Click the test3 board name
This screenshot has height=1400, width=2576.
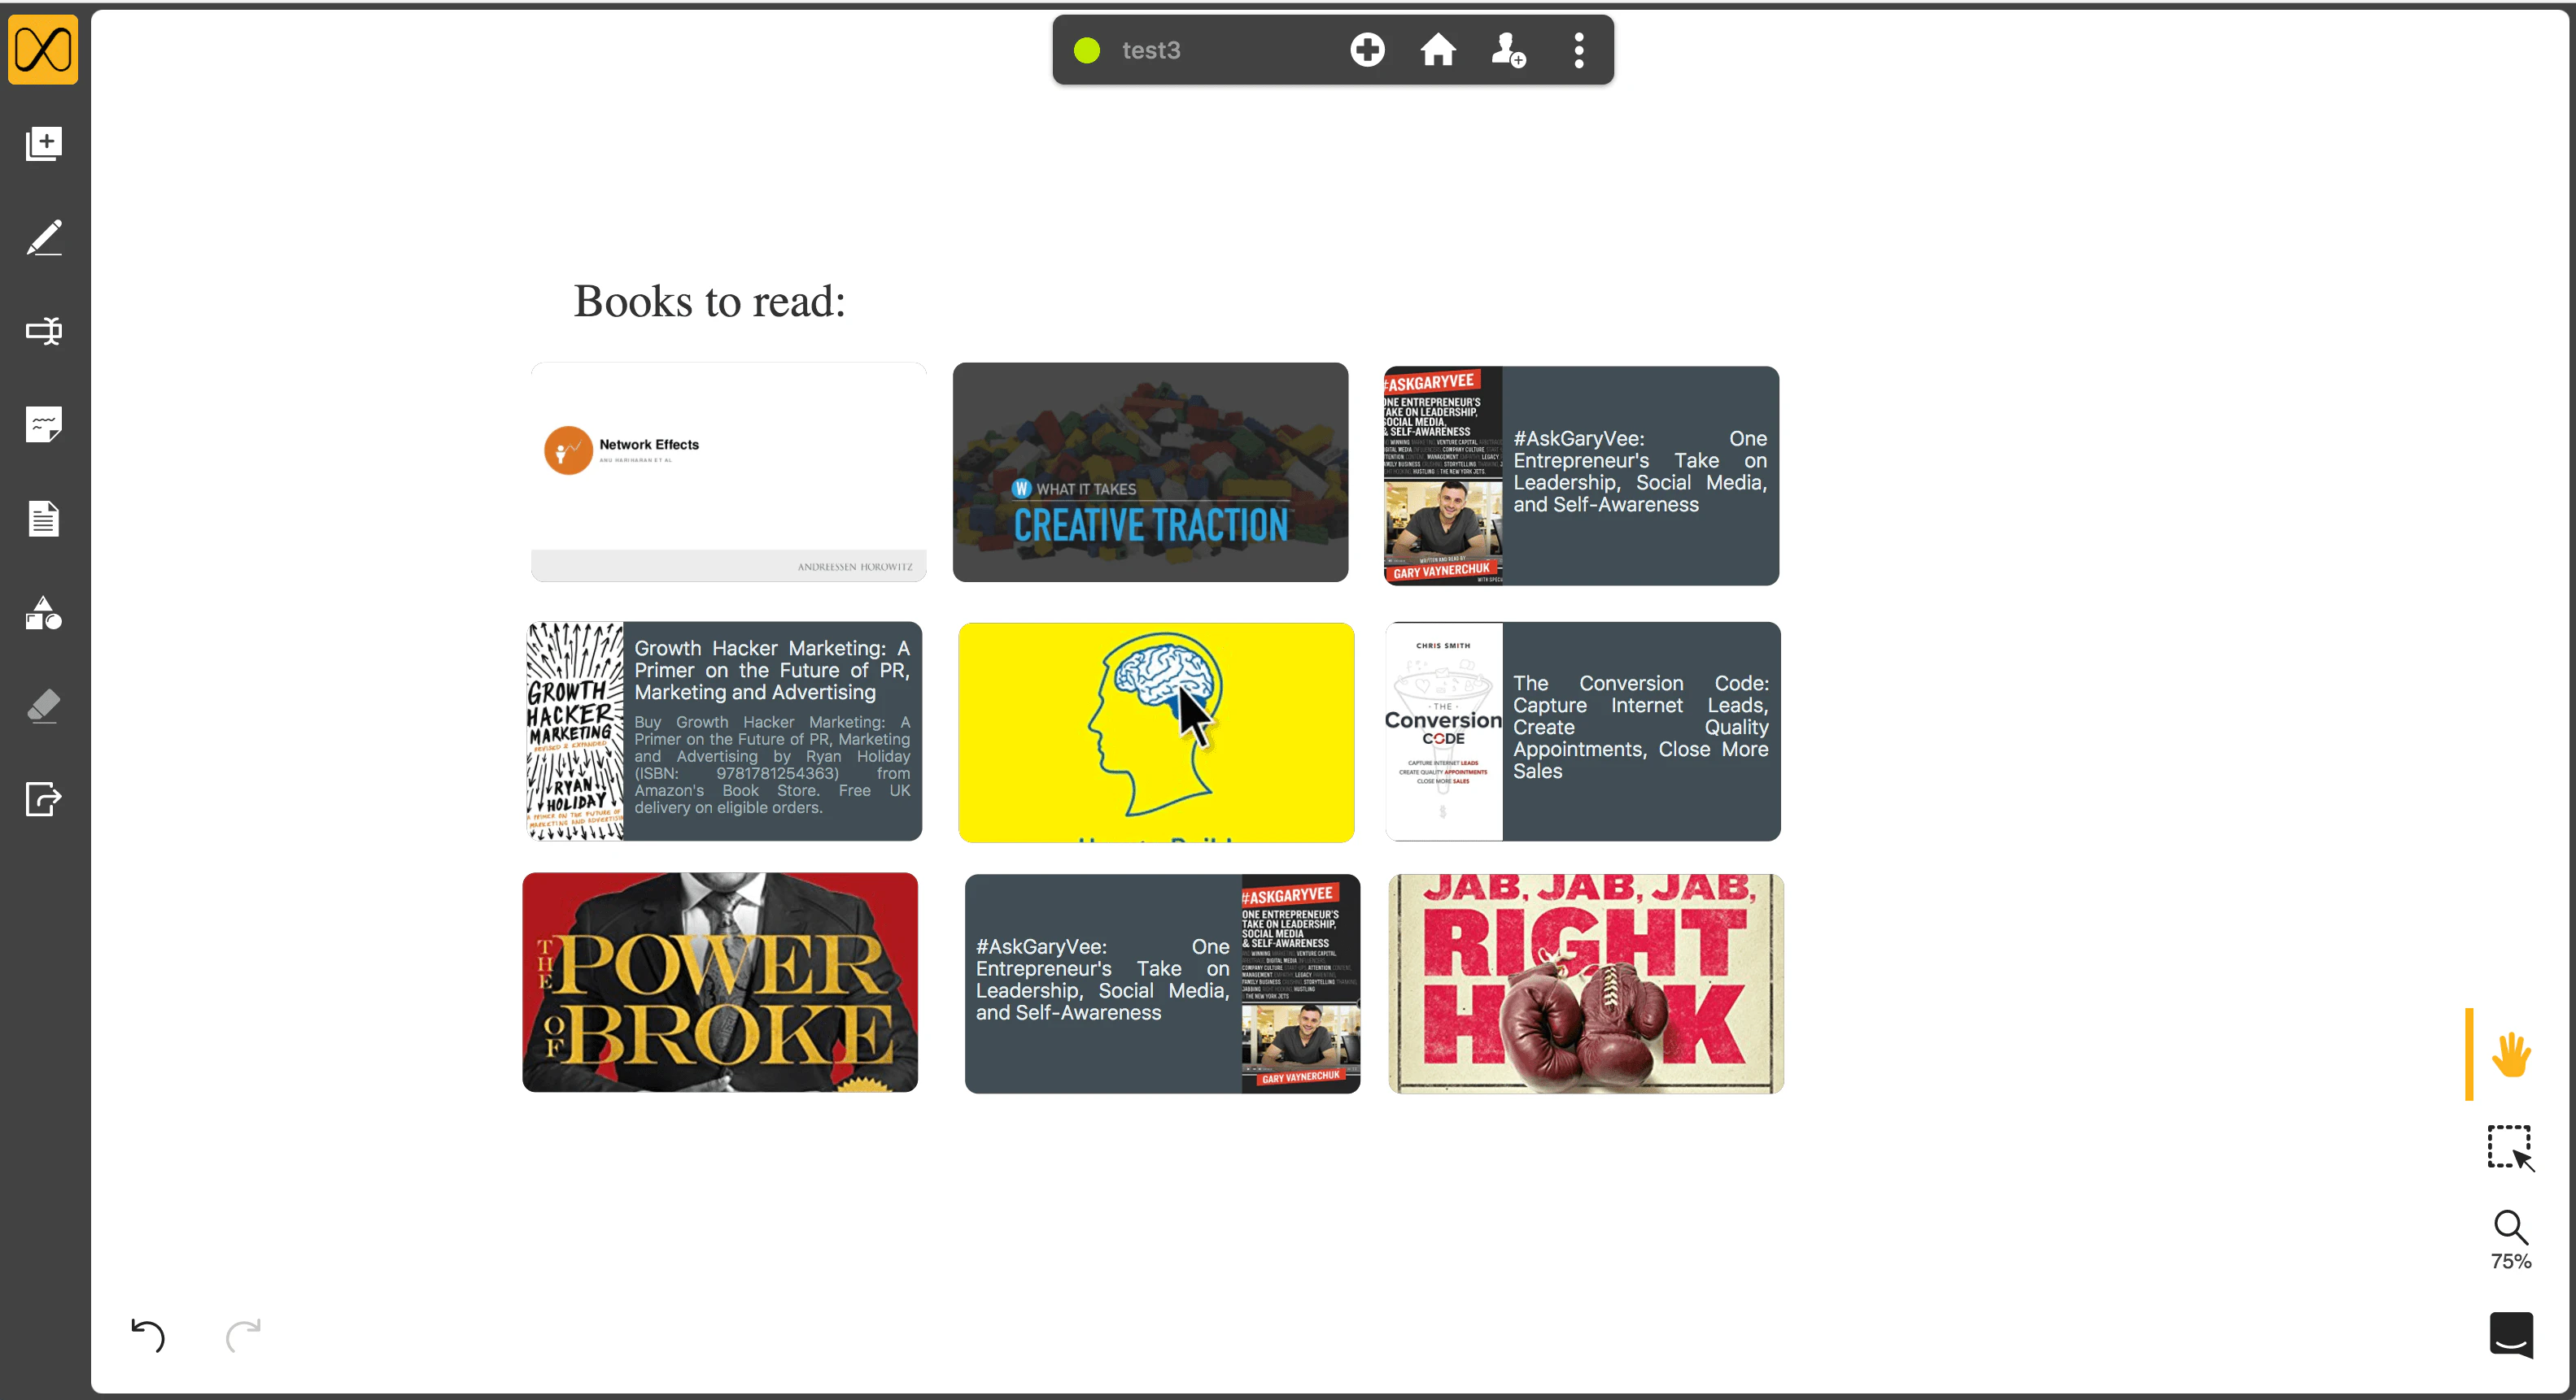pos(1151,50)
